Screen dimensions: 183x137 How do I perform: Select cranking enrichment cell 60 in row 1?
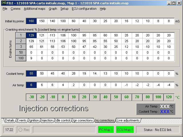click(x=106, y=35)
